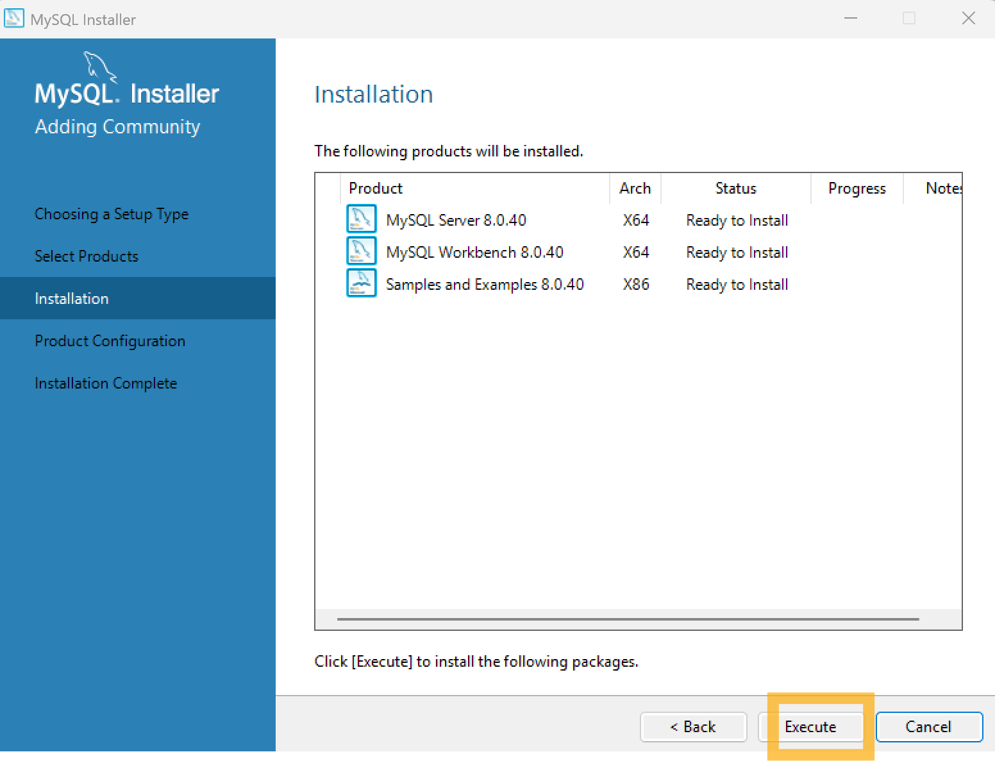Go to the Choosing a Setup Type step
The height and width of the screenshot is (761, 995).
[x=112, y=213]
